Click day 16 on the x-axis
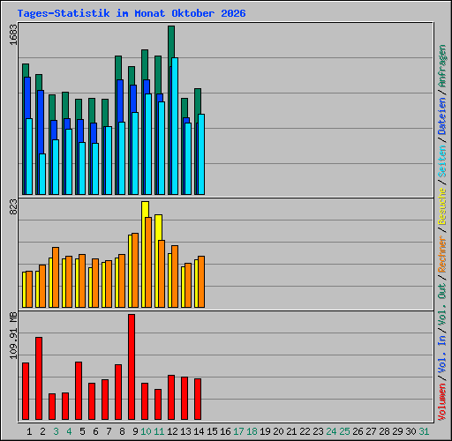This screenshot has height=441, width=452. [225, 431]
